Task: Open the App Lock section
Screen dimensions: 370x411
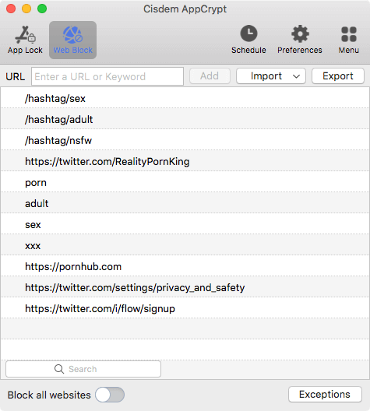Action: pyautogui.click(x=25, y=40)
